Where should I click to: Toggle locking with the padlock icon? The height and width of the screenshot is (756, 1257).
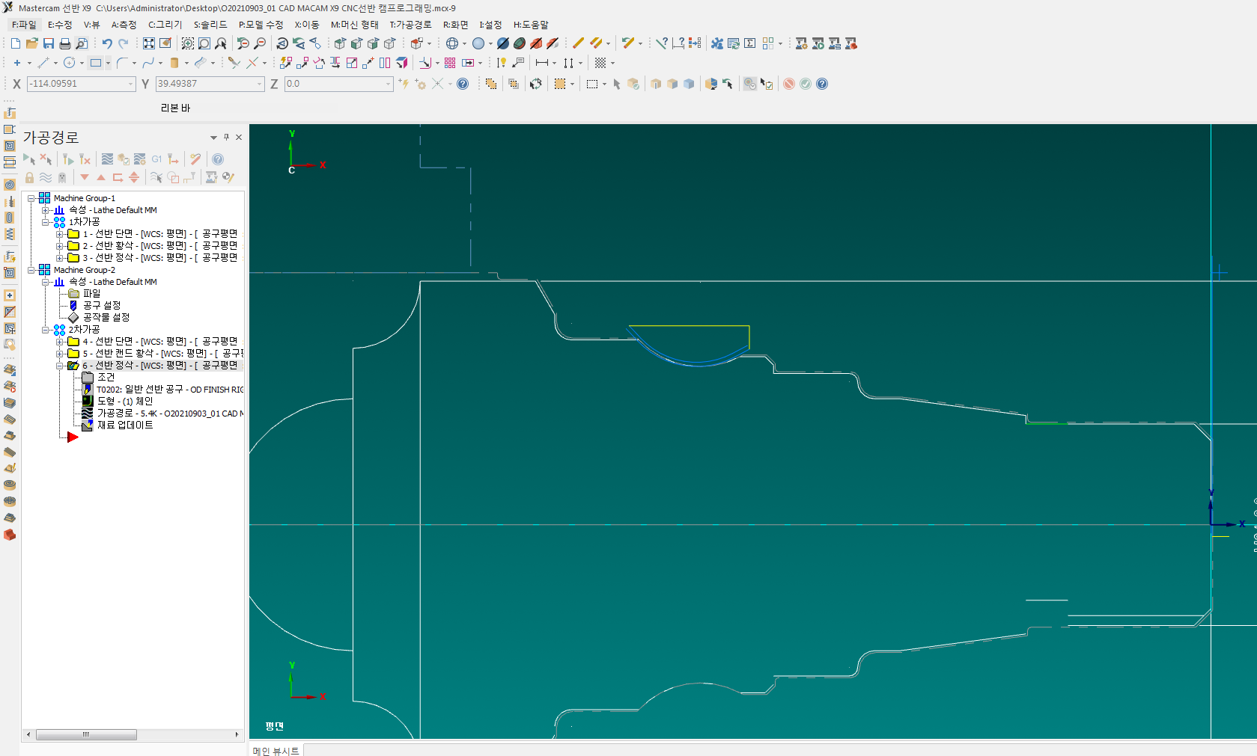coord(29,177)
